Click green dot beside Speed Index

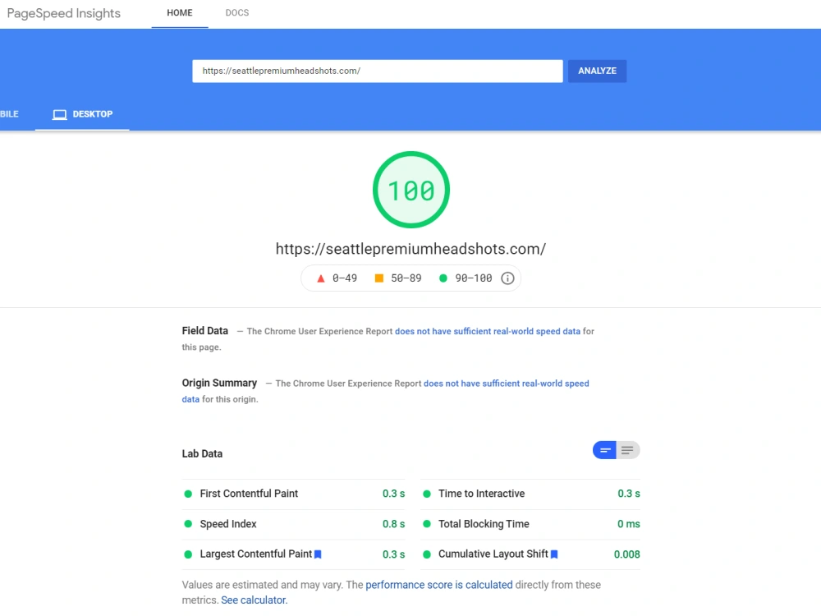pyautogui.click(x=188, y=524)
